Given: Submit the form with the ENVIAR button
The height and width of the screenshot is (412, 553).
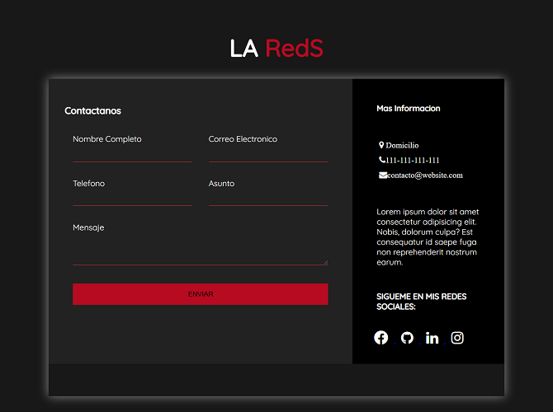Looking at the screenshot, I should [201, 294].
